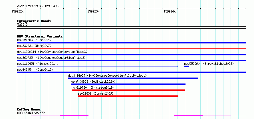Screen dimensions: 254x119
Task: Click the ADRA1B|NM_000679 gene label
Action: pos(31,113)
